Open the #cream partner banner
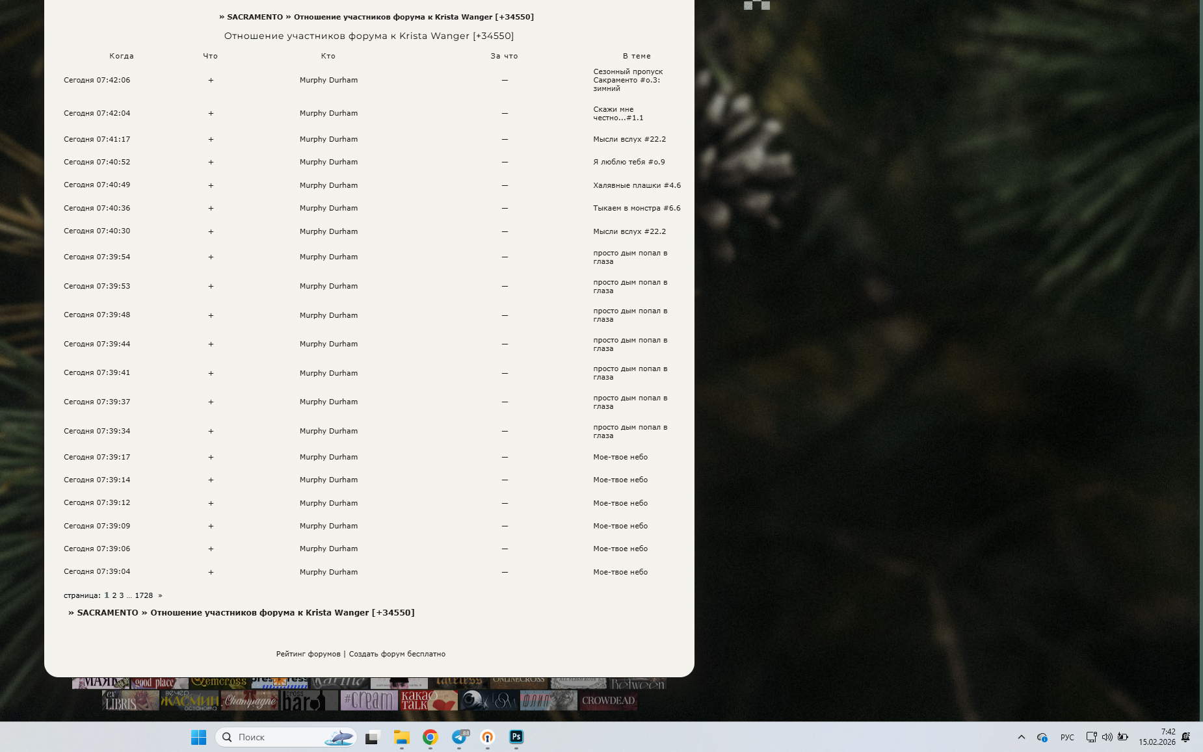1203x752 pixels. tap(369, 701)
